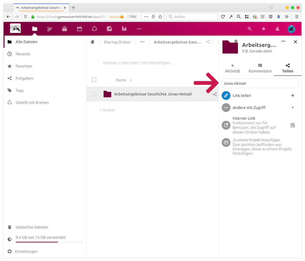Open the Calendar app icon in header
This screenshot has width=305, height=261.
click(x=79, y=29)
